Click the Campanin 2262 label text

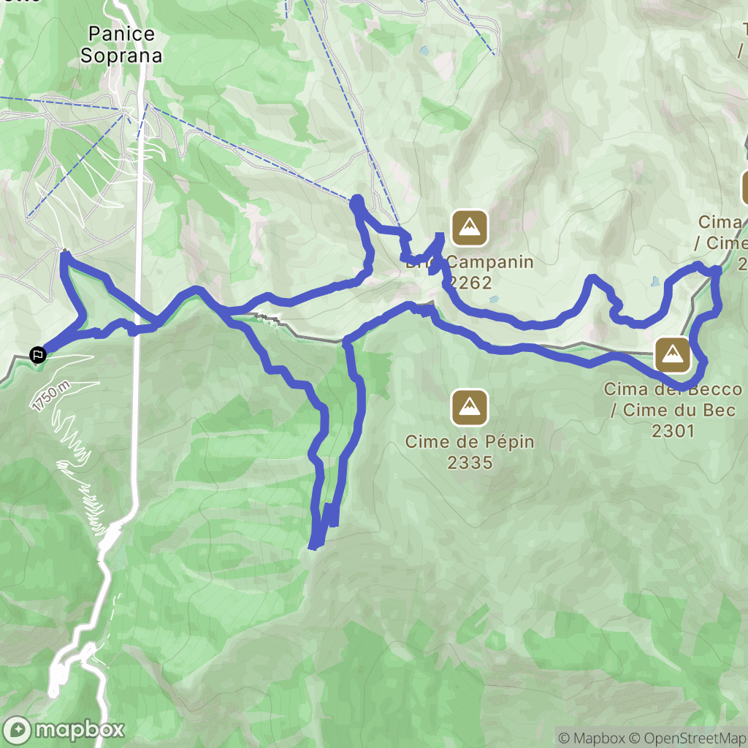[x=490, y=272]
